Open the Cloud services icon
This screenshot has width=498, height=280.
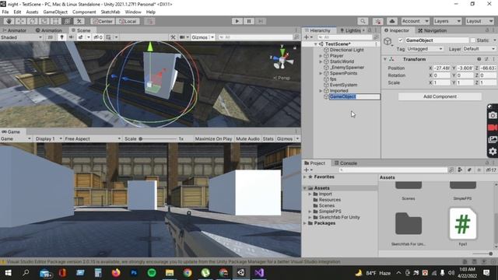point(392,21)
